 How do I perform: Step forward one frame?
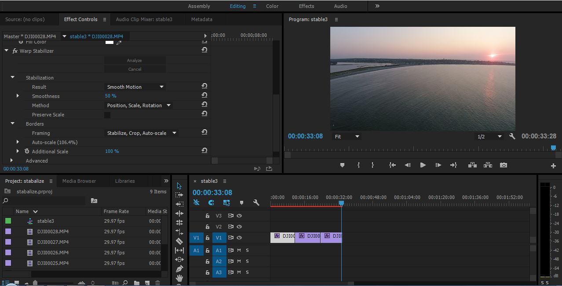click(x=438, y=165)
